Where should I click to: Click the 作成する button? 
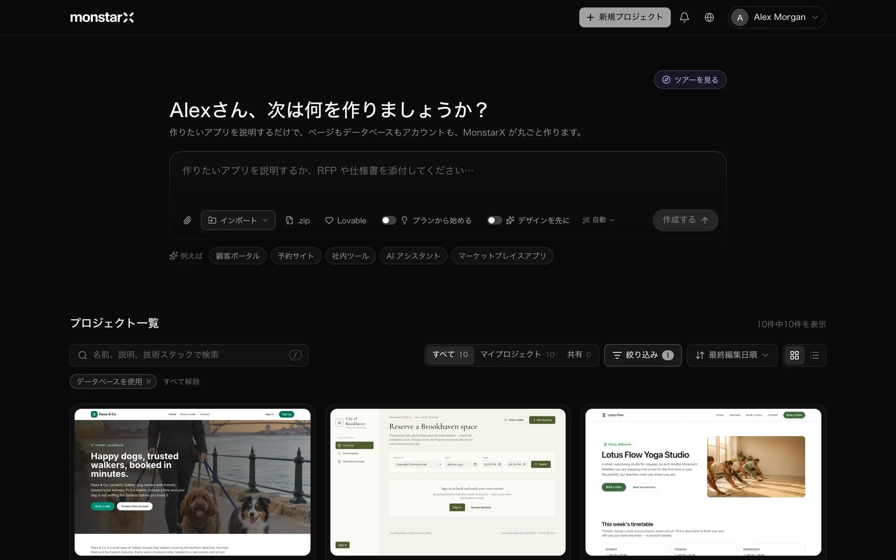pos(685,220)
